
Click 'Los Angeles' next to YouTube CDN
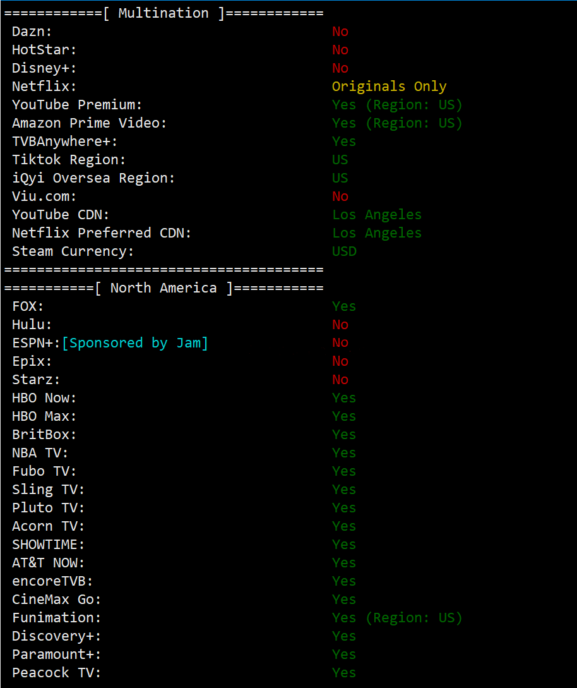coord(377,215)
